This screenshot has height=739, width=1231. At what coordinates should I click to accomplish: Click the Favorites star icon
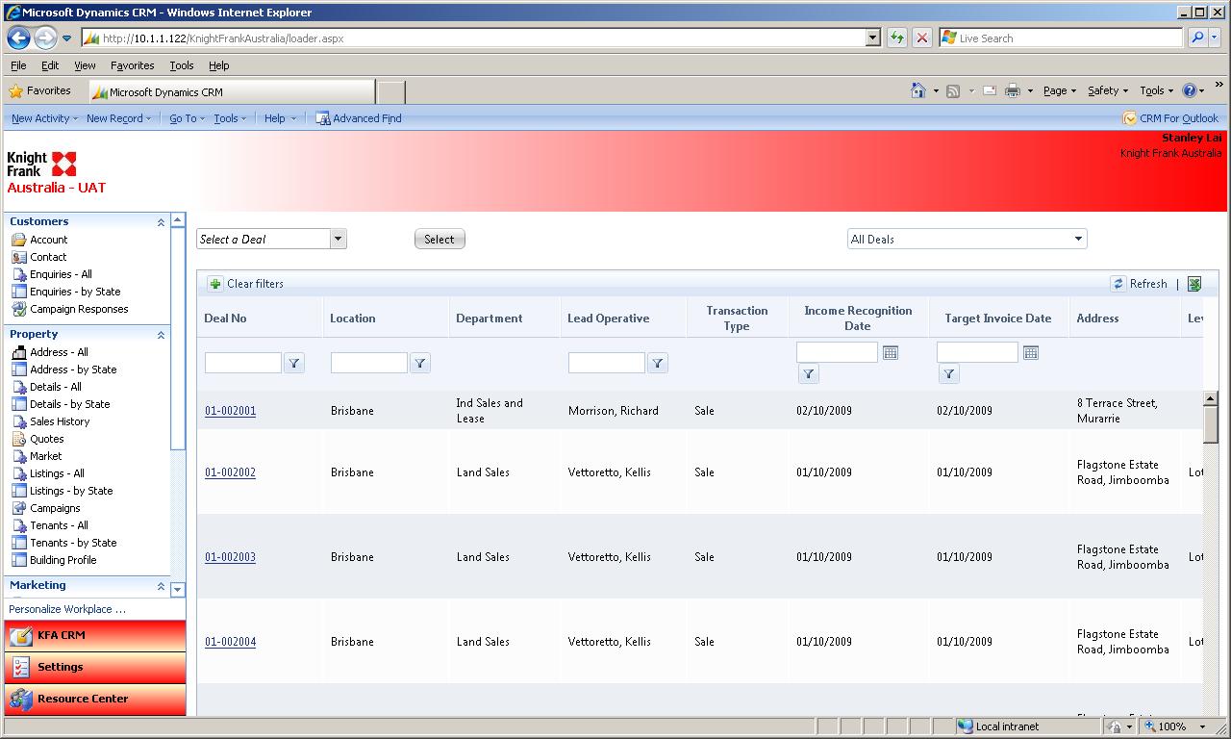(x=15, y=91)
